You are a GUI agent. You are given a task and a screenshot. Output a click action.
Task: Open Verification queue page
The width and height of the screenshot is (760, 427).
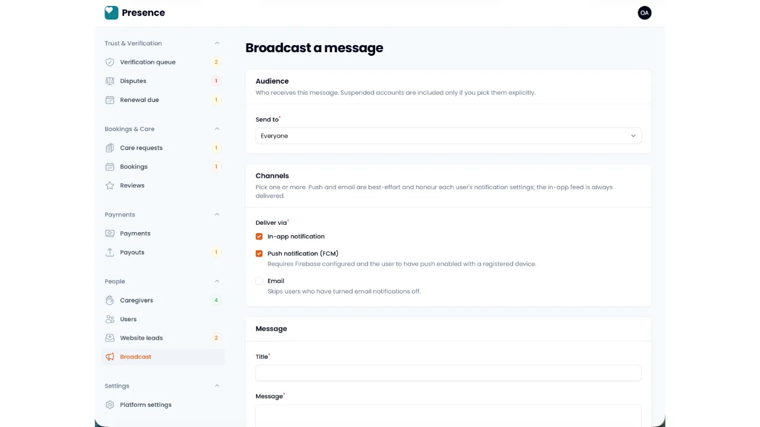click(x=163, y=62)
